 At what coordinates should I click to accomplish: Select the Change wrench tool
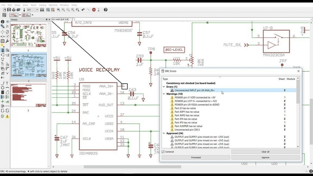[x=8, y=41]
